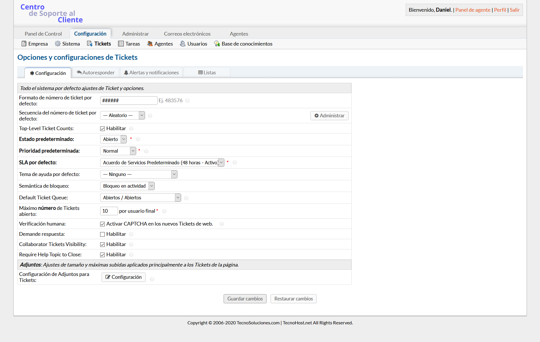Enable the Demande respuesta checkbox
Image resolution: width=540 pixels, height=342 pixels.
coord(102,234)
